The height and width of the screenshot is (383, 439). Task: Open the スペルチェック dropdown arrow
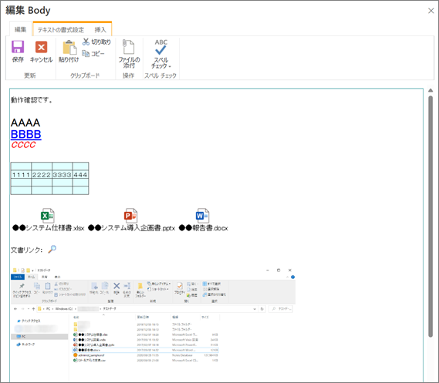[x=170, y=66]
